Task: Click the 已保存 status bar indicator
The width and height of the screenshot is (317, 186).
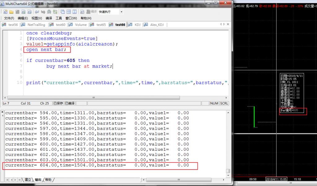Action: (58, 103)
